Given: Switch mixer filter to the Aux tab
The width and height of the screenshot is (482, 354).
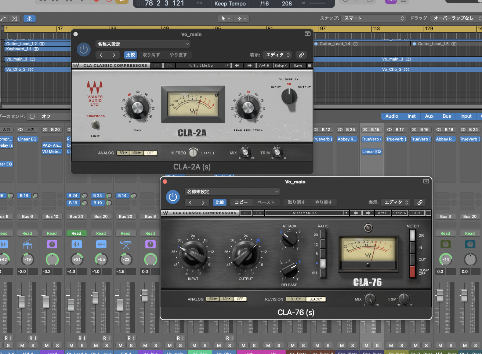Looking at the screenshot, I should [x=429, y=116].
